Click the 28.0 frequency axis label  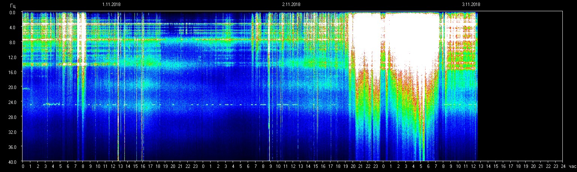(x=13, y=117)
